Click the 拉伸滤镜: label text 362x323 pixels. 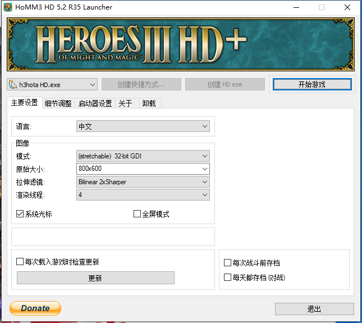tap(30, 183)
